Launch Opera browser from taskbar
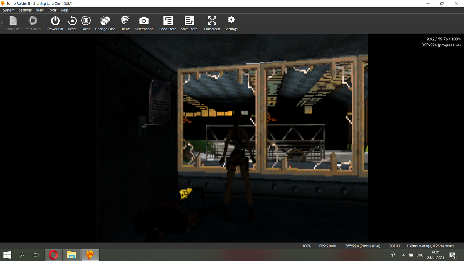 pyautogui.click(x=54, y=255)
